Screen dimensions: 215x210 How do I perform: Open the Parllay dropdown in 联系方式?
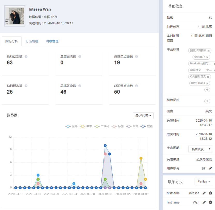click(x=204, y=181)
